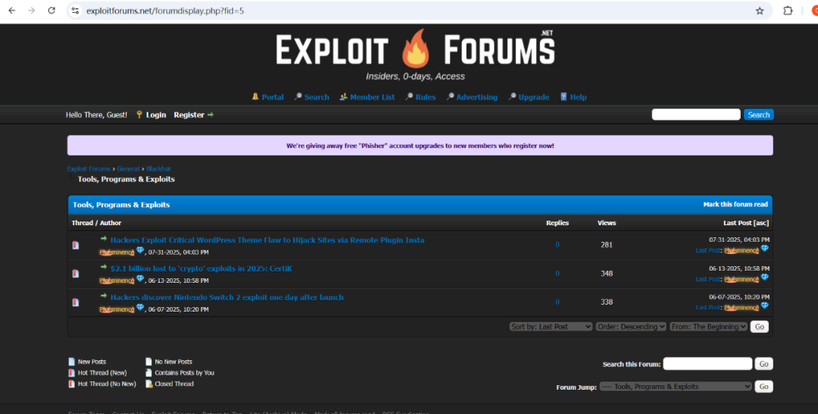Click the diamond badge beside 07-31-2025 thread author
Image resolution: width=818 pixels, height=414 pixels.
140,250
